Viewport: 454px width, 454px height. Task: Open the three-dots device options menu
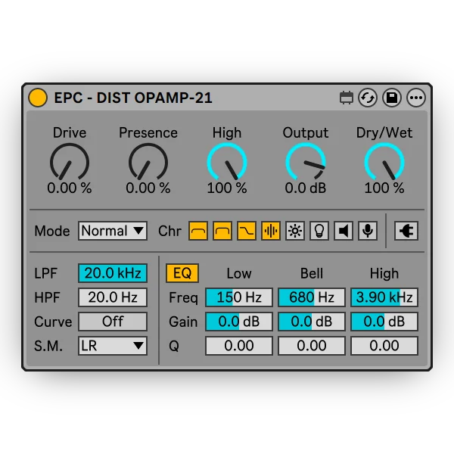[416, 98]
